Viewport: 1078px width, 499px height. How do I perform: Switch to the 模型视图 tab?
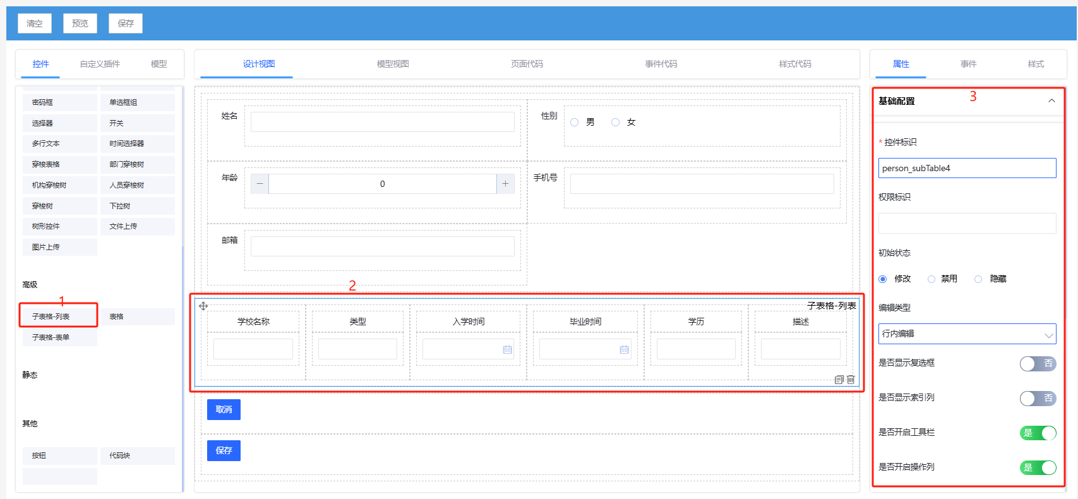(393, 64)
